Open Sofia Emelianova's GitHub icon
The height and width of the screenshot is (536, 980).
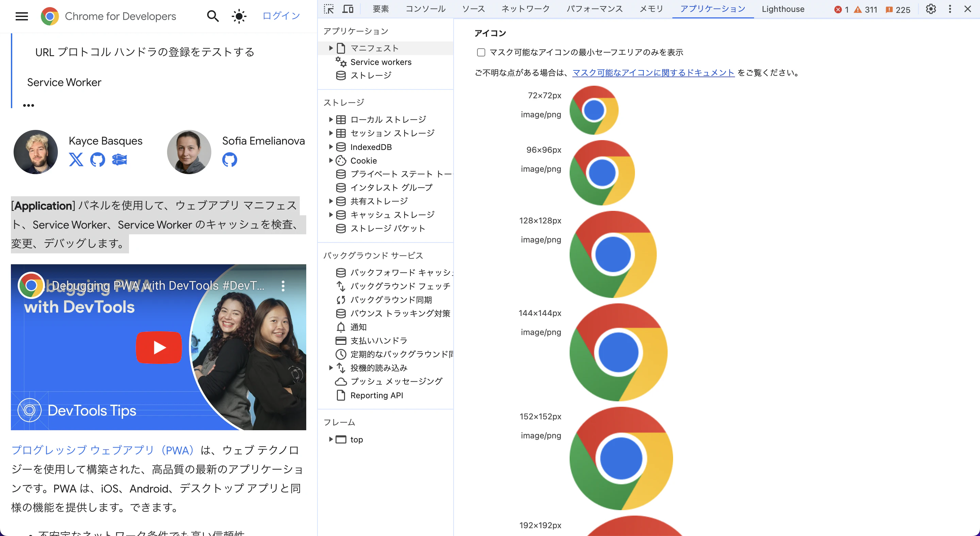[229, 159]
